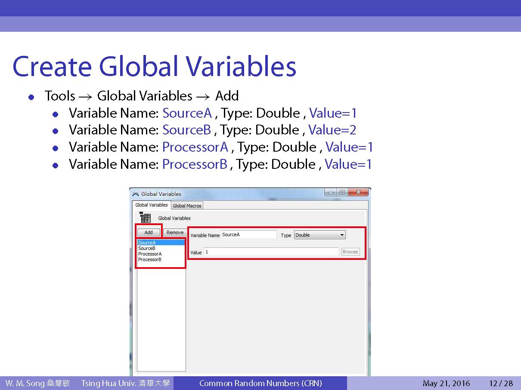The height and width of the screenshot is (390, 521).
Task: Close the Global Variables dialog
Action: click(357, 192)
